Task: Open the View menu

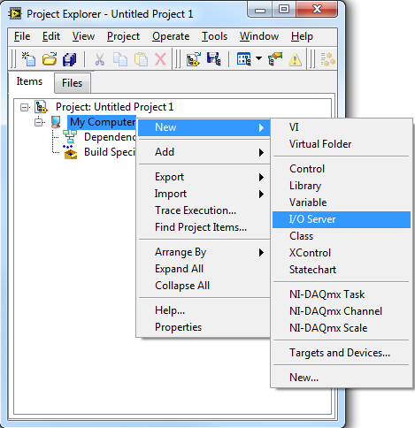Action: point(83,36)
